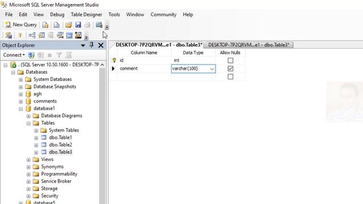Open the View menu
The height and width of the screenshot is (204, 363).
pyautogui.click(x=39, y=15)
